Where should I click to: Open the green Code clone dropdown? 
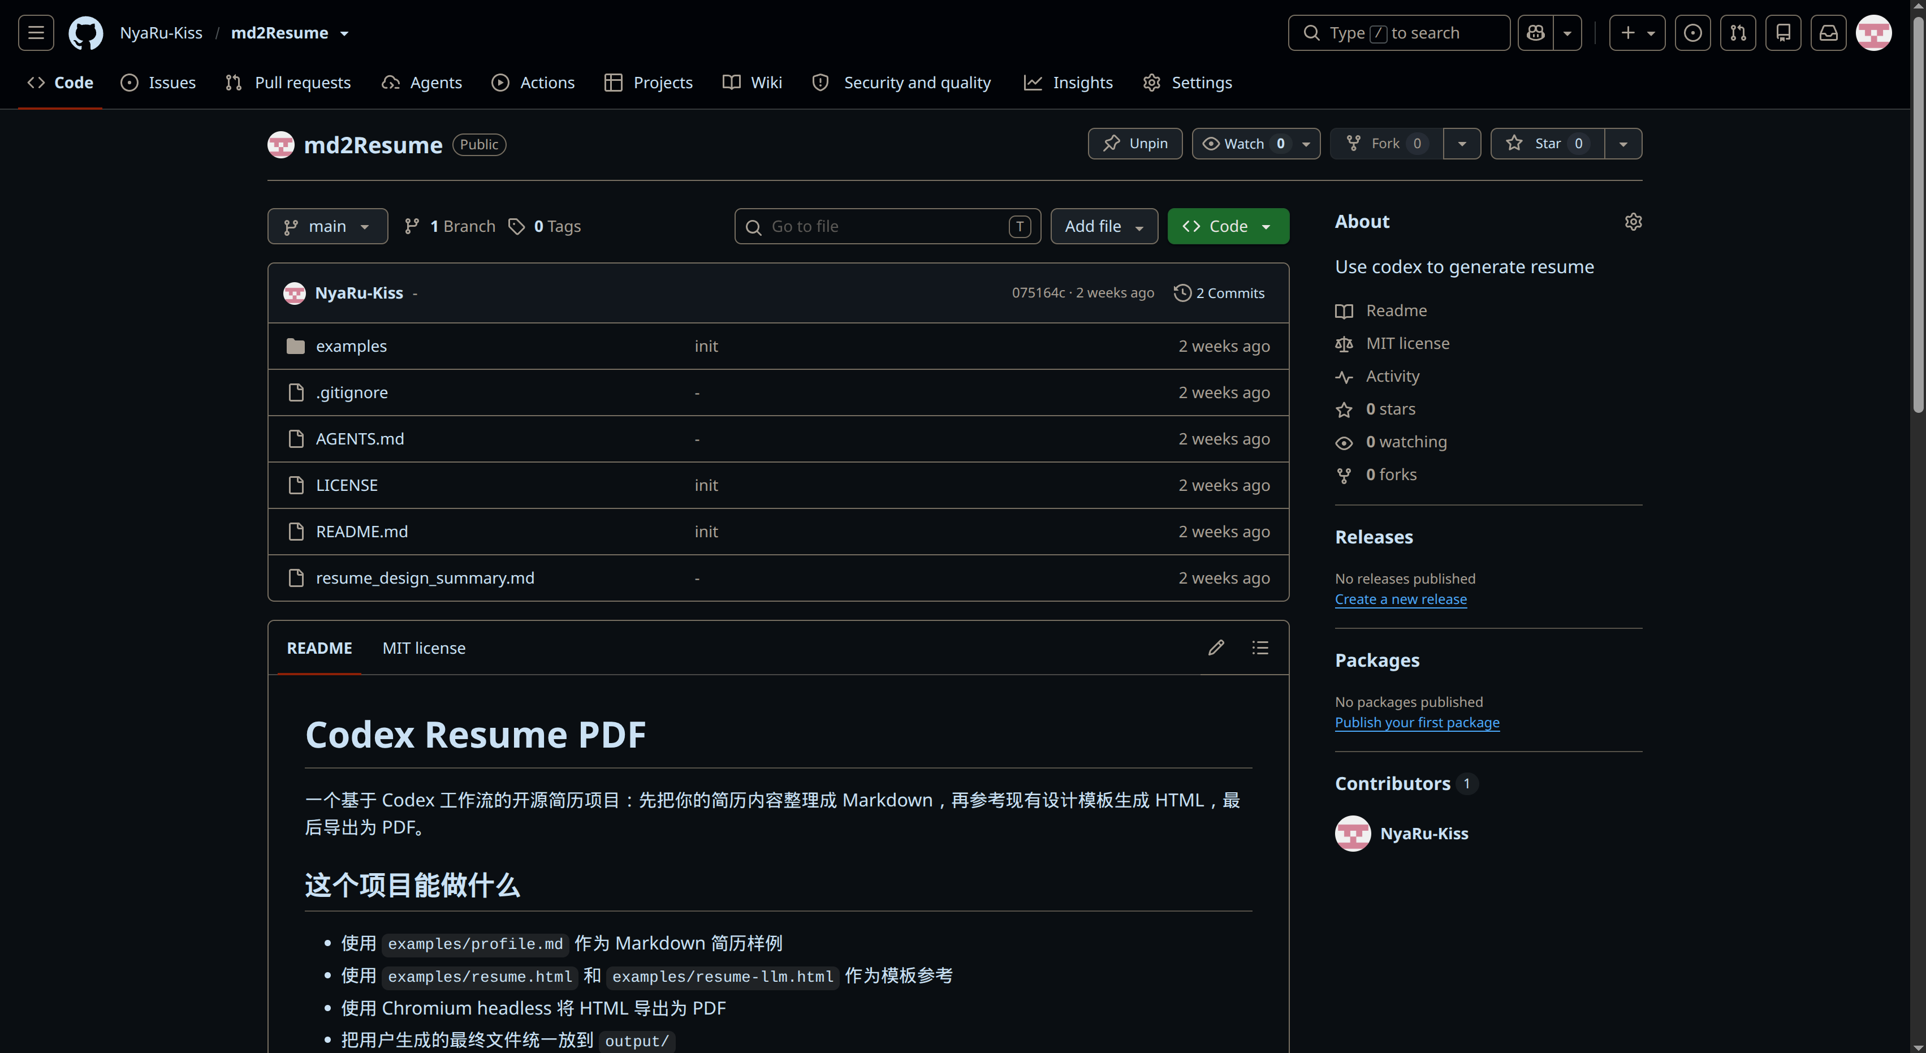pyautogui.click(x=1228, y=226)
